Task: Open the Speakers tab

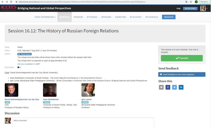Action: pos(78,17)
